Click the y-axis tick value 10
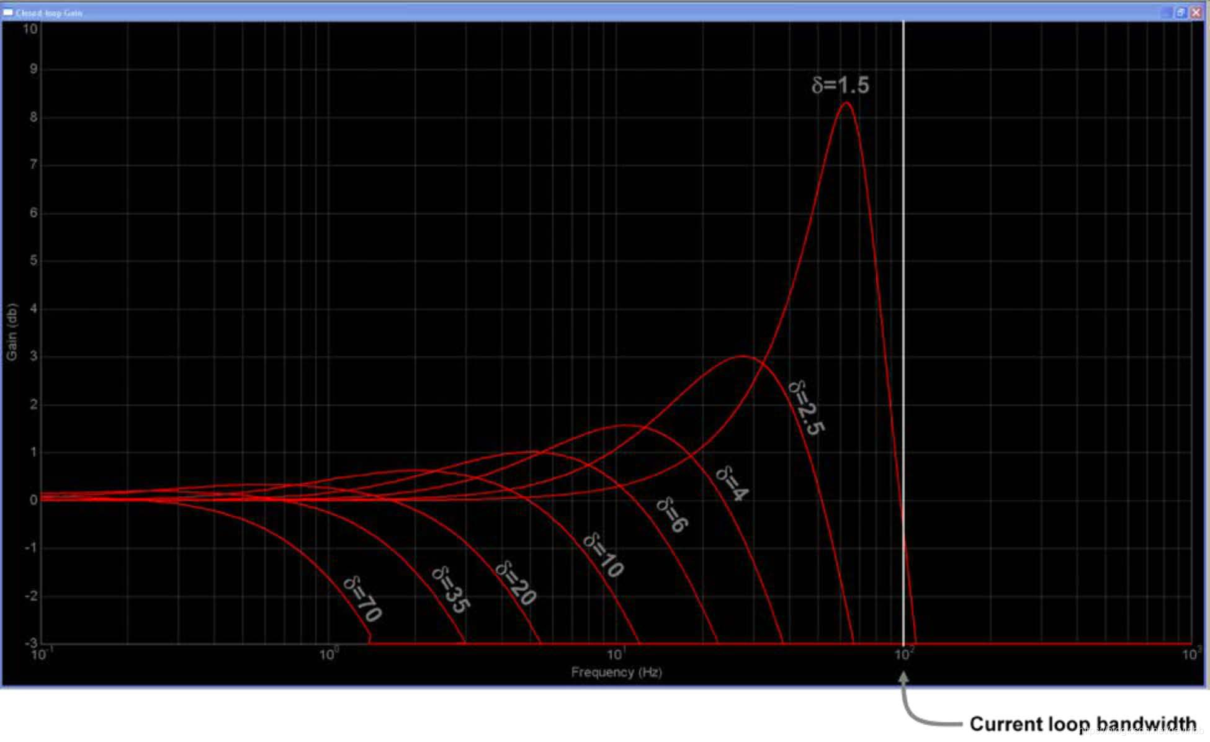Screen dimensions: 1210x742 [x=30, y=29]
